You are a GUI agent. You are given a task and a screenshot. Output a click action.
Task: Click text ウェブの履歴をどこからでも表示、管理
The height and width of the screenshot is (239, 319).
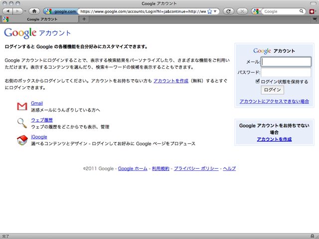point(70,127)
